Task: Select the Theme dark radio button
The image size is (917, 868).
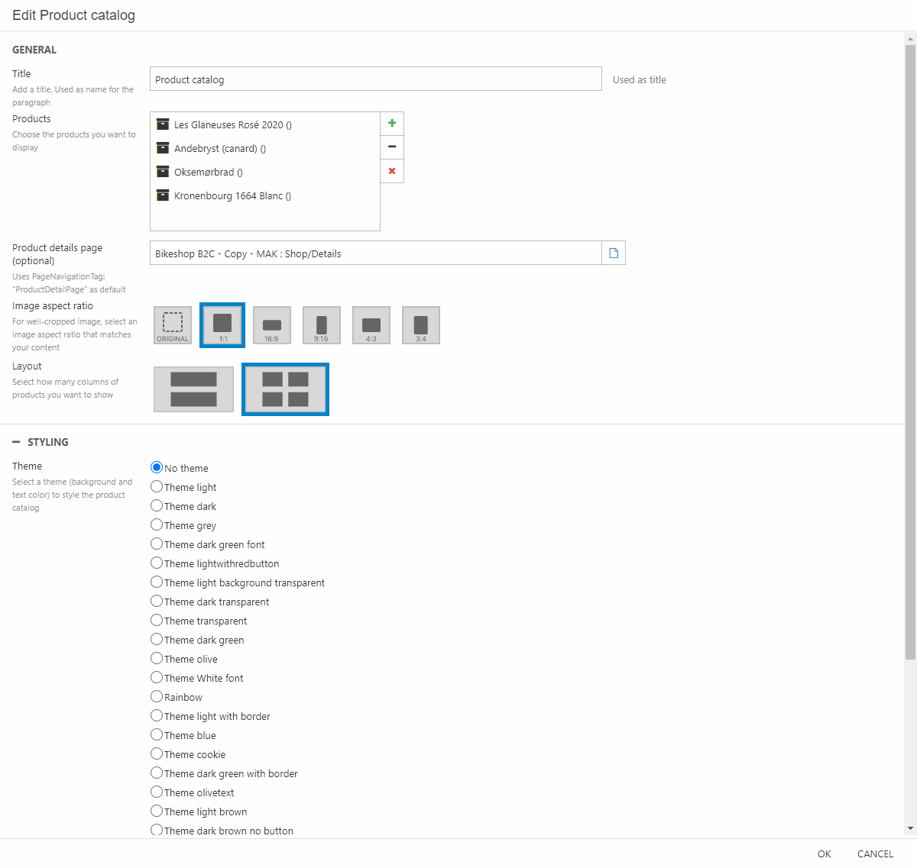Action: pos(157,506)
